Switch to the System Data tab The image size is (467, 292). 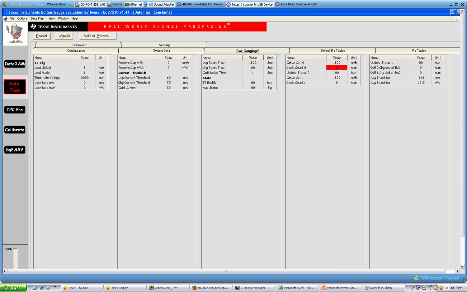click(x=161, y=50)
